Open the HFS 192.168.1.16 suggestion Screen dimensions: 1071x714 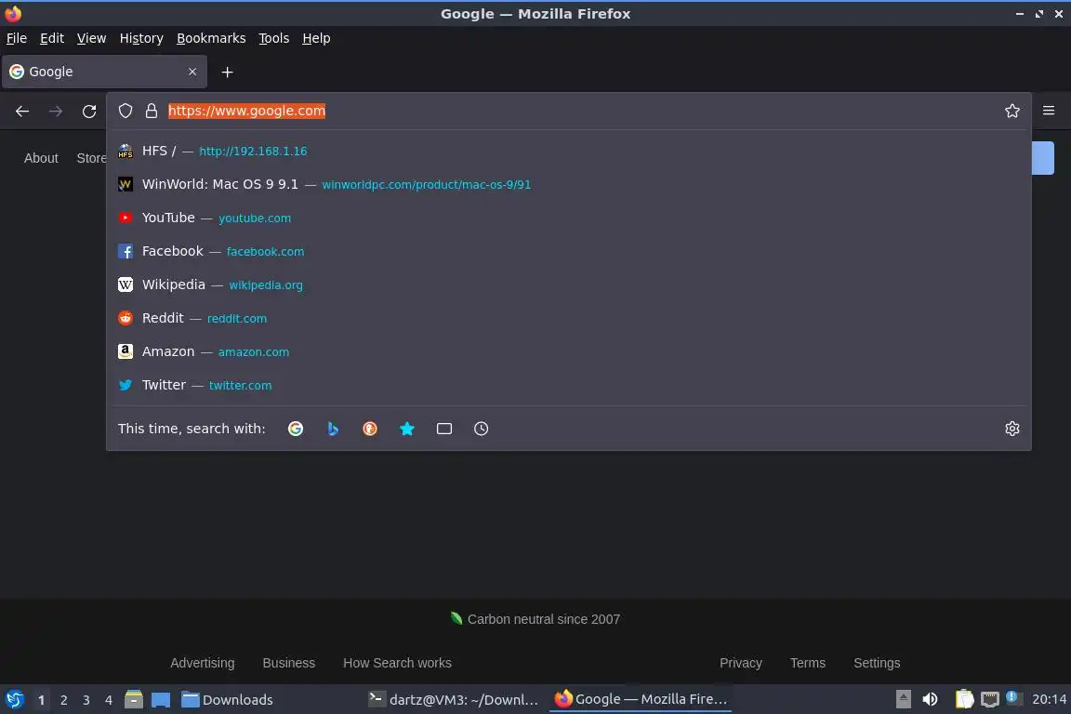click(568, 151)
